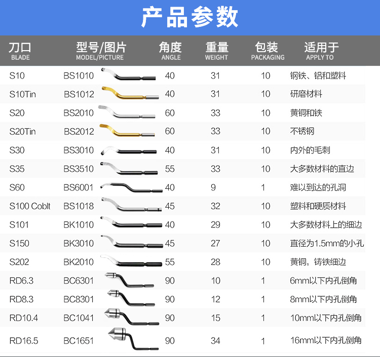Image resolution: width=380 pixels, height=357 pixels.
Task: Click the 适用于 APPLY TO header
Action: pyautogui.click(x=321, y=51)
